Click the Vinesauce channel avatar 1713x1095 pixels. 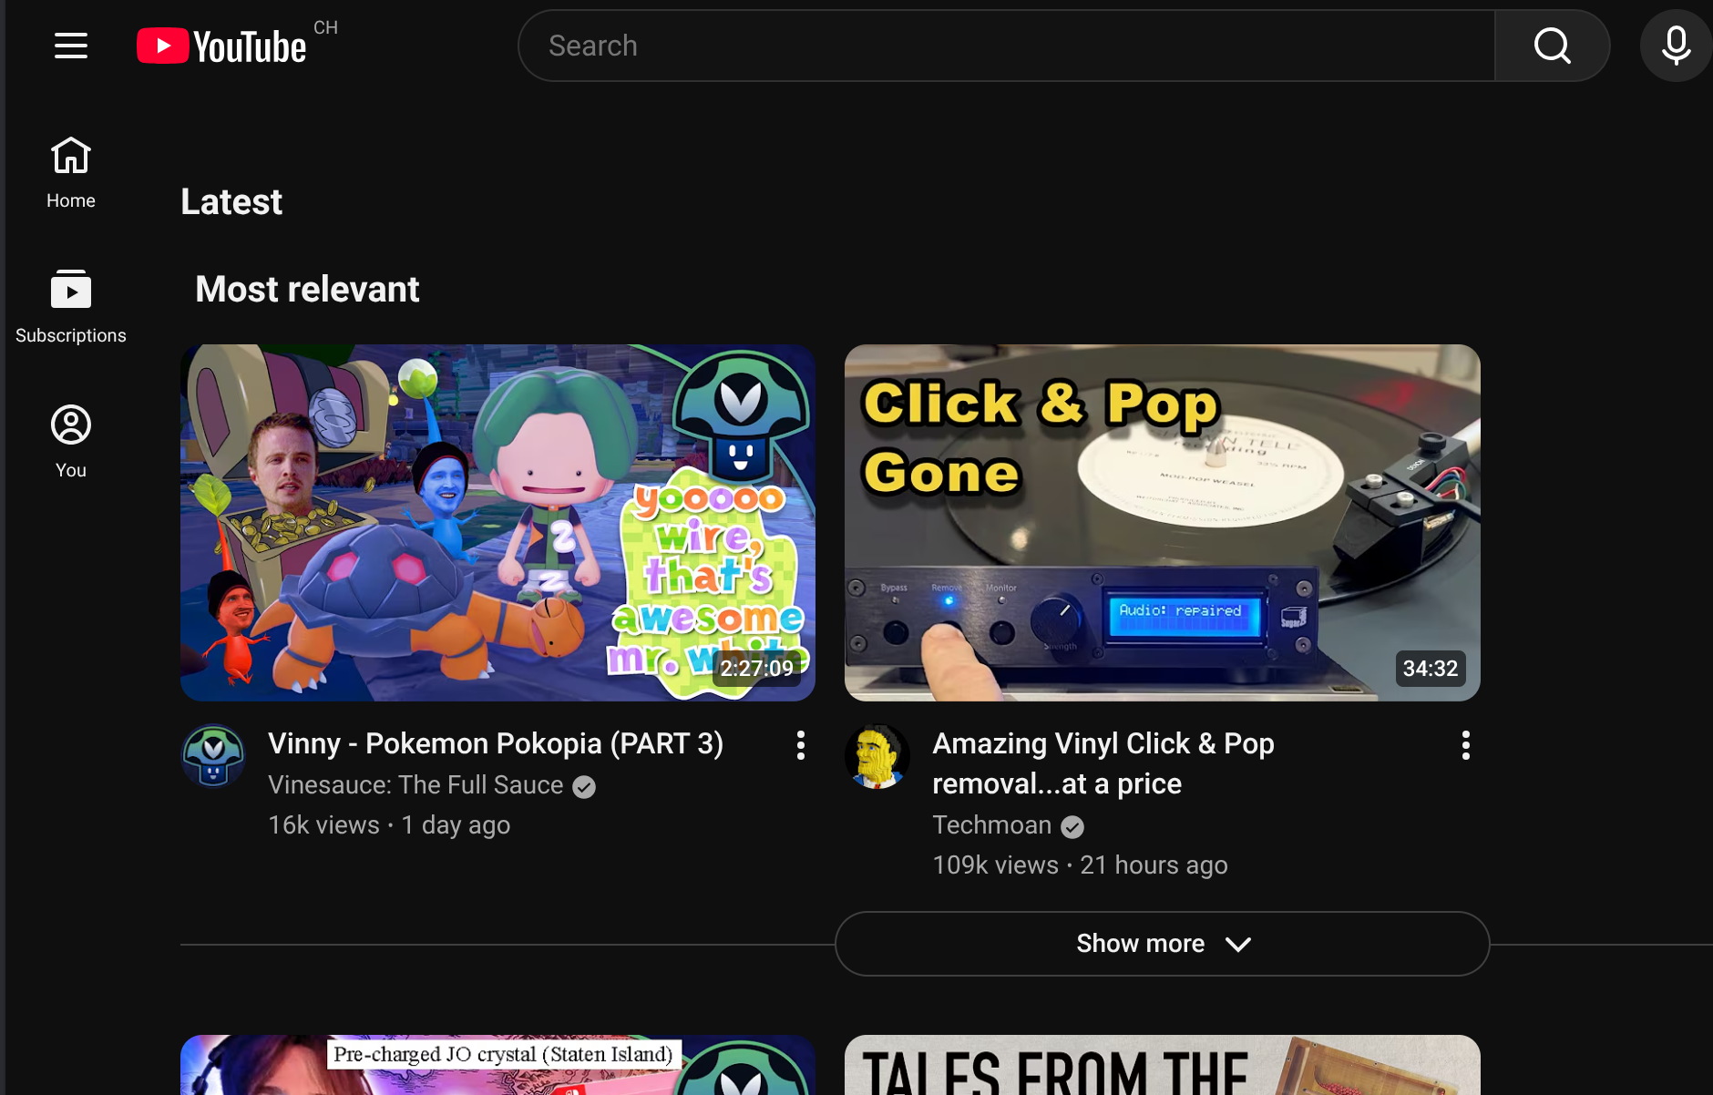pos(213,755)
